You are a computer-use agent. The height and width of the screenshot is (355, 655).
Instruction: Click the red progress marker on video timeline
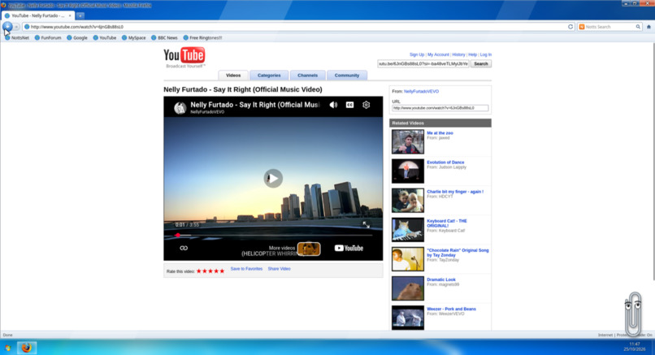pos(177,235)
